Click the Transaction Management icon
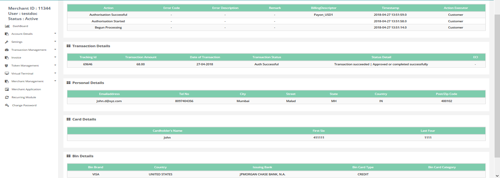The width and height of the screenshot is (500, 178). 7,50
